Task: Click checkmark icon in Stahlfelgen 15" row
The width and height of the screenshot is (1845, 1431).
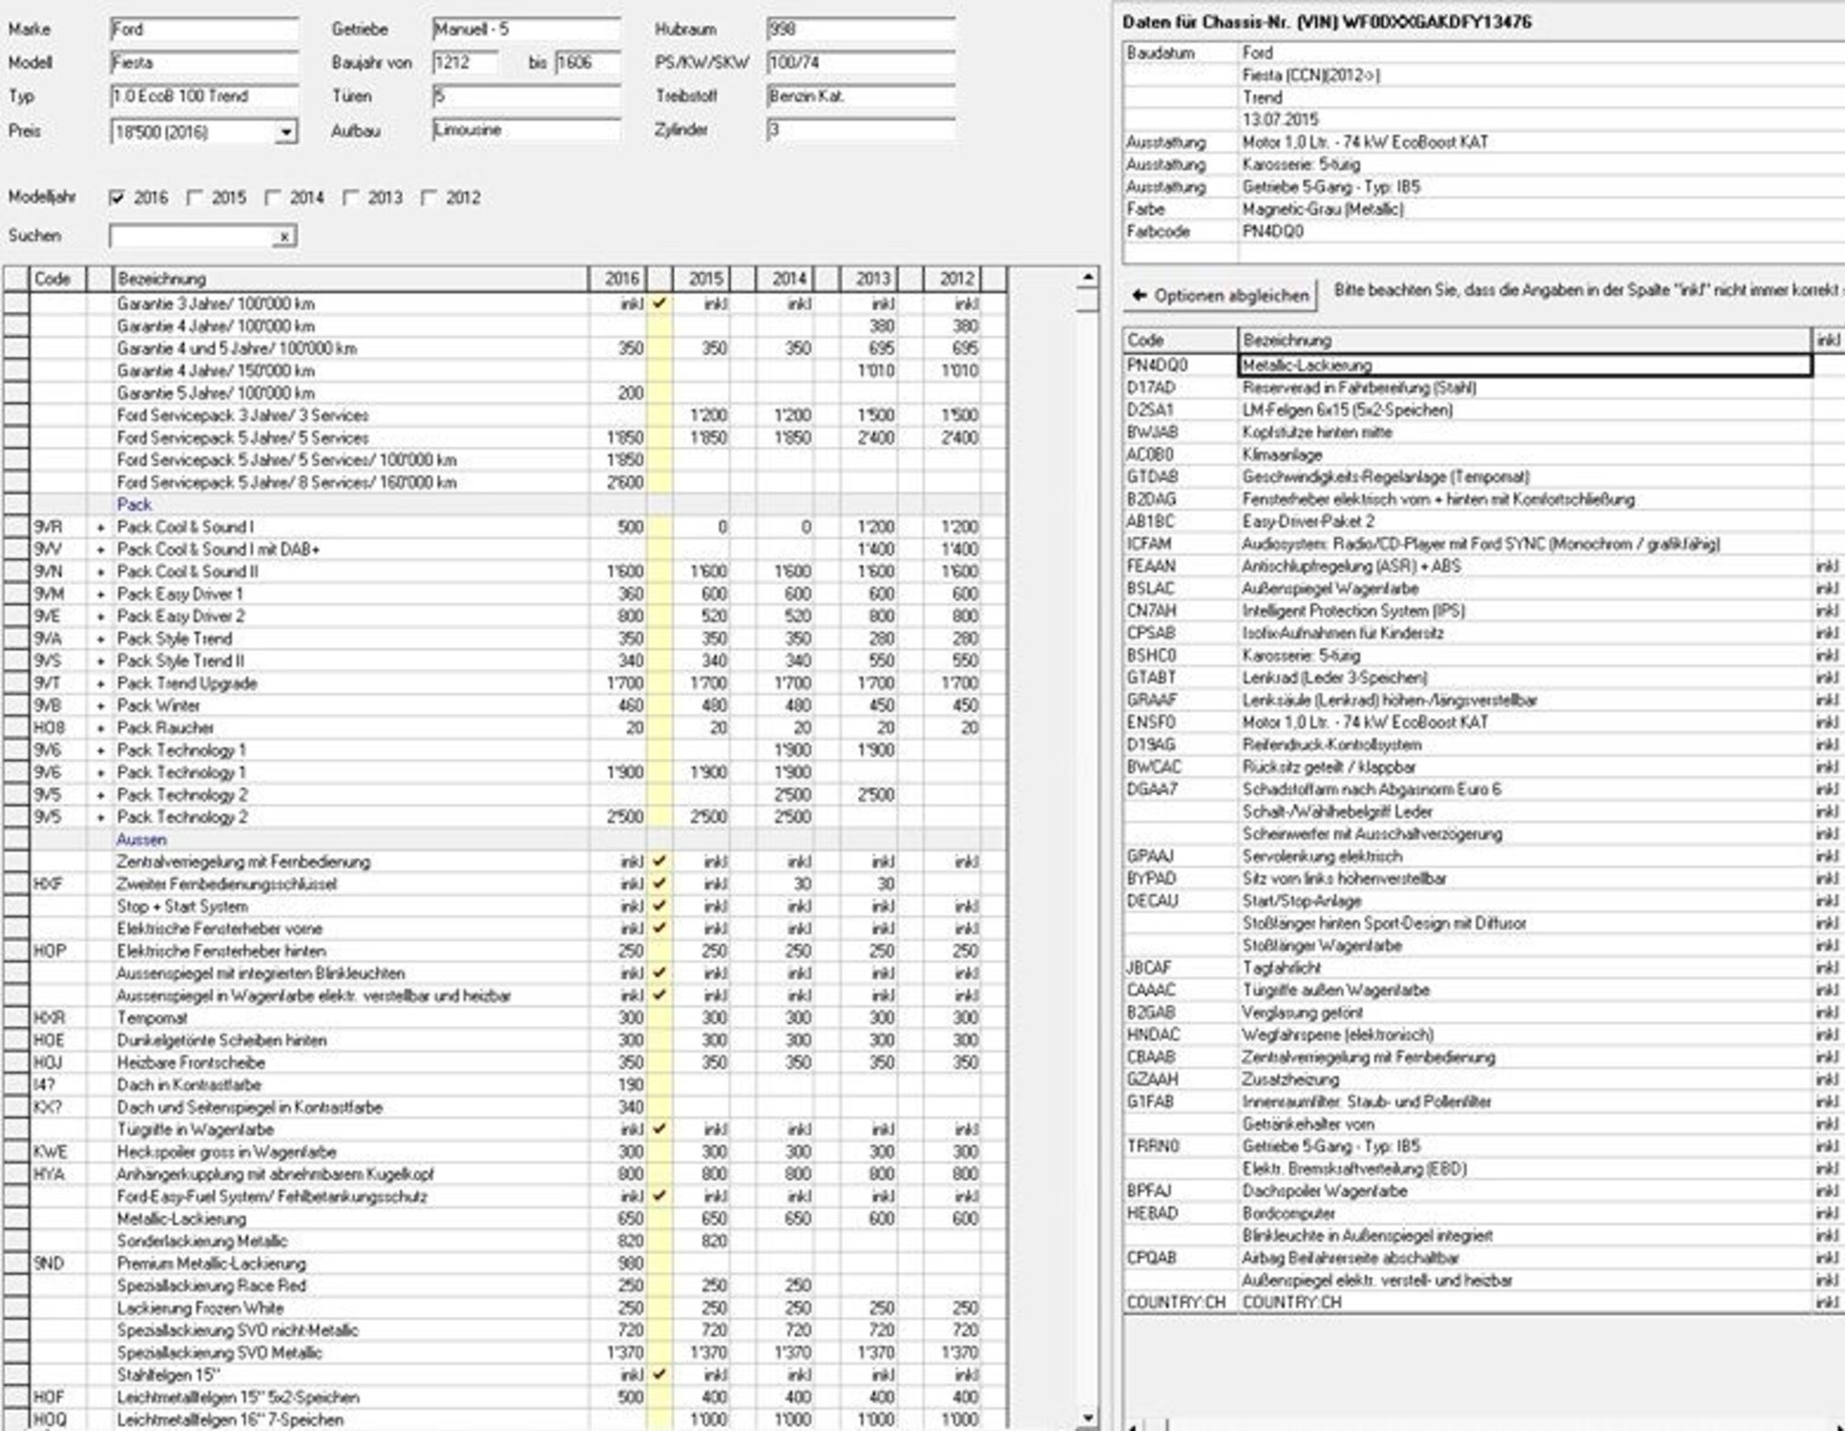Action: (659, 1374)
